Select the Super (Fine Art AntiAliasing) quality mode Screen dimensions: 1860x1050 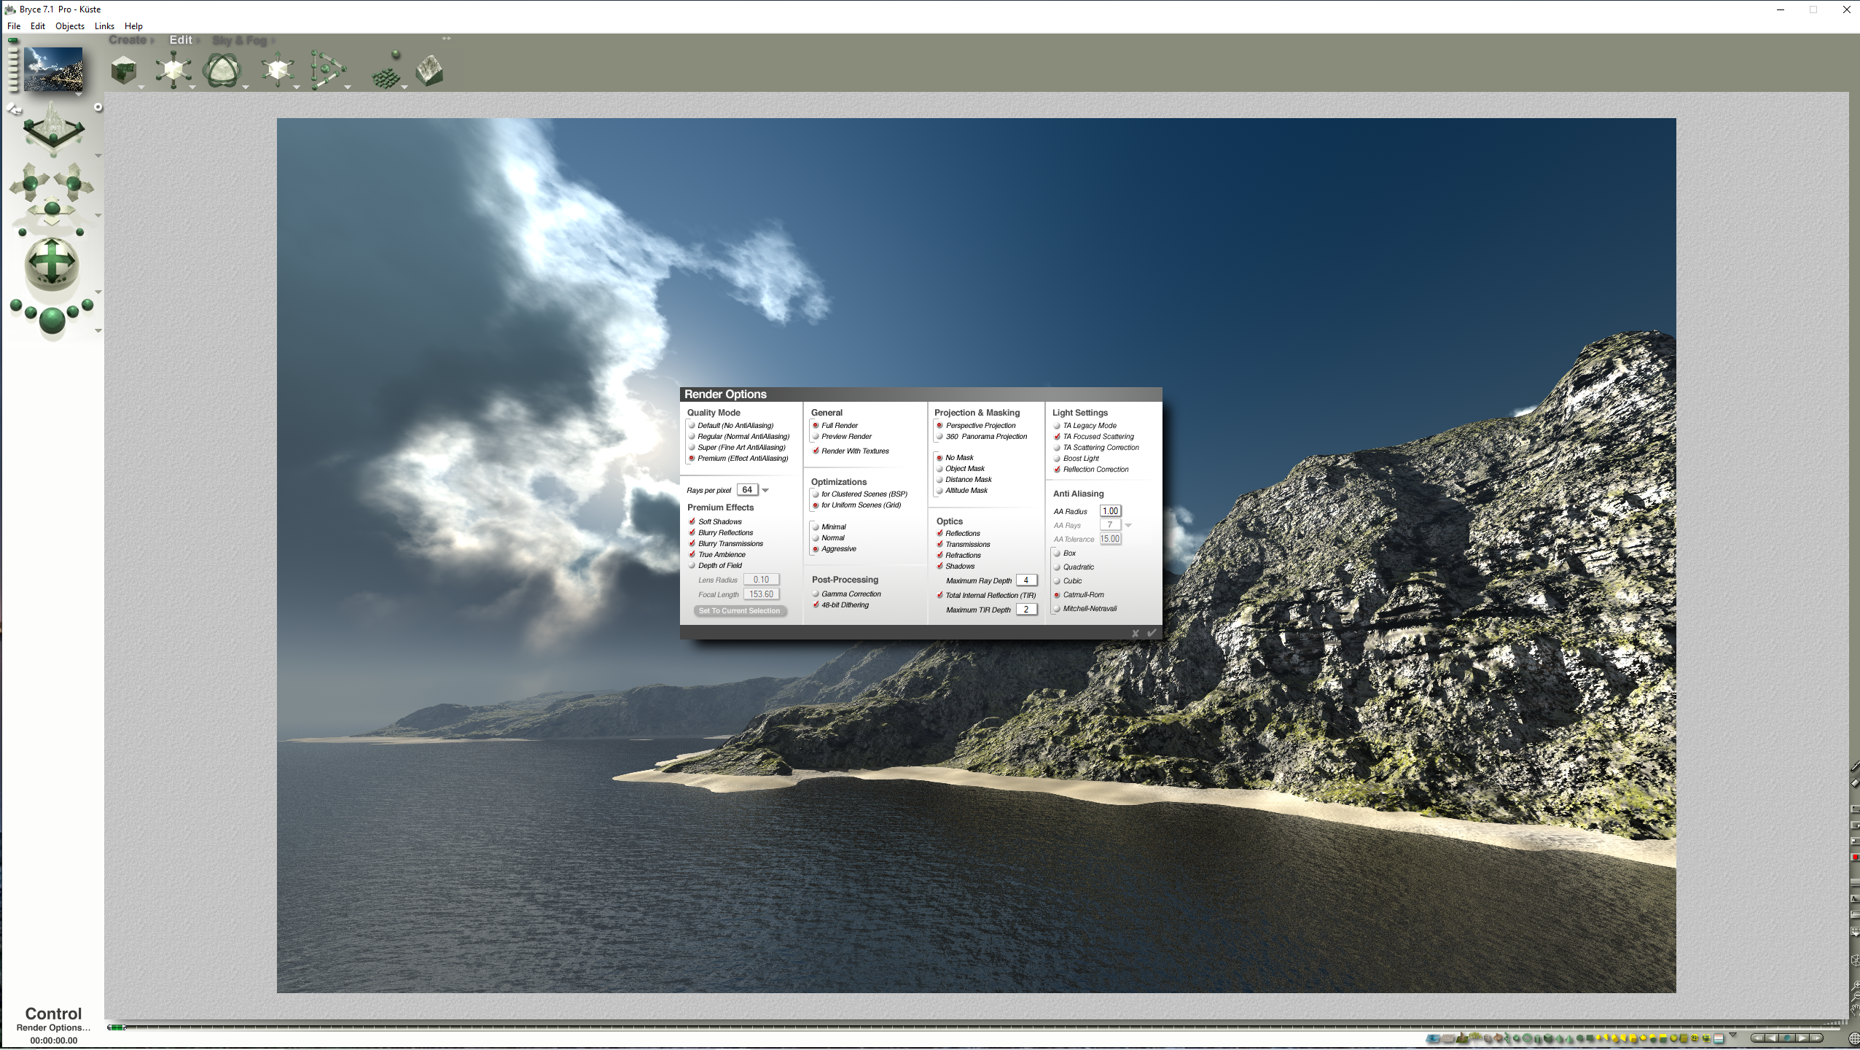[x=692, y=448]
